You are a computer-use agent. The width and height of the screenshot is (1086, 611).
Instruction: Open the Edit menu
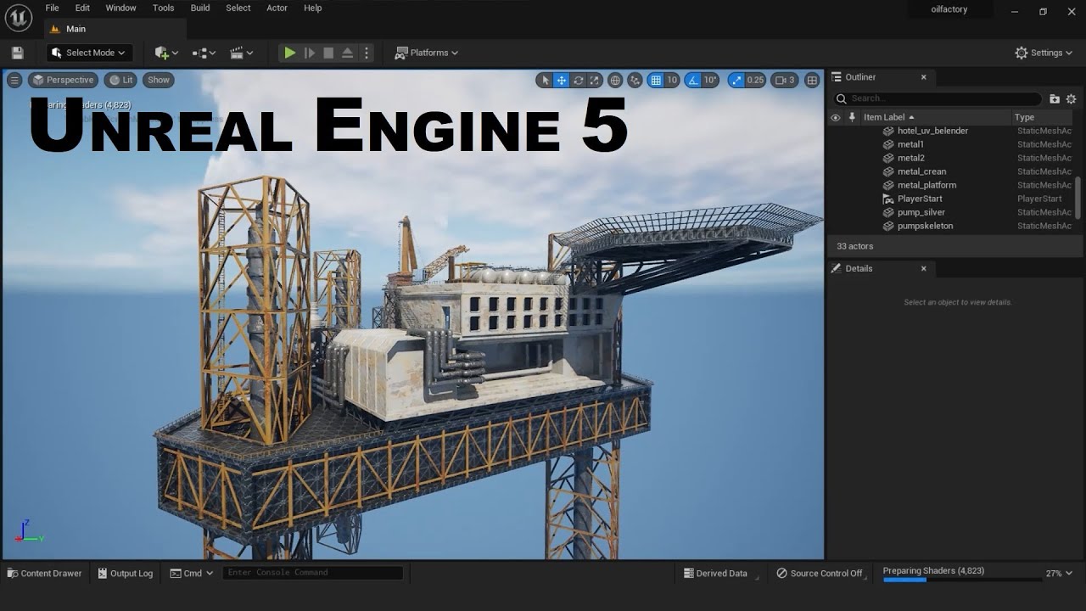tap(82, 8)
